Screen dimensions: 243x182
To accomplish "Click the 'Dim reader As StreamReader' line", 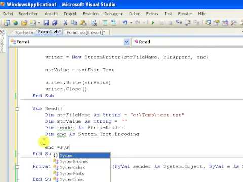I will pos(84,128).
